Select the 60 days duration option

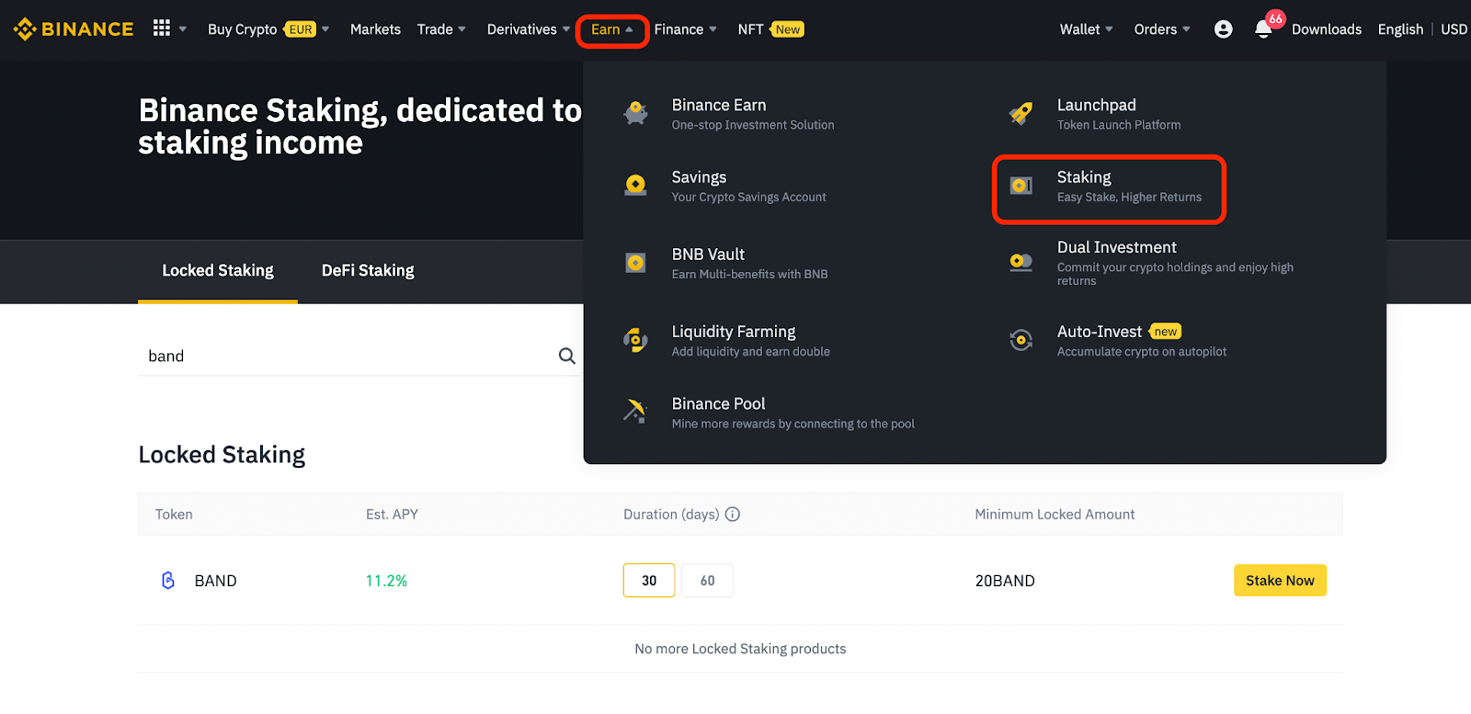click(x=707, y=581)
